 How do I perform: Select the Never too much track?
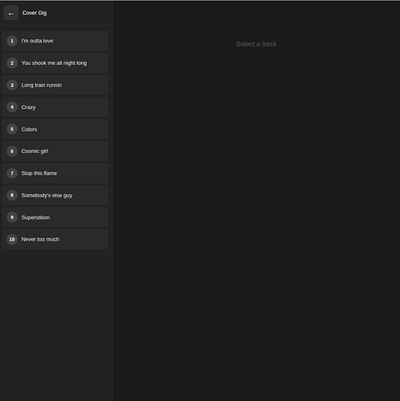pyautogui.click(x=55, y=240)
